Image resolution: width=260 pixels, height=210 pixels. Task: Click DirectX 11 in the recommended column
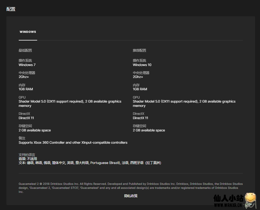tap(140, 118)
